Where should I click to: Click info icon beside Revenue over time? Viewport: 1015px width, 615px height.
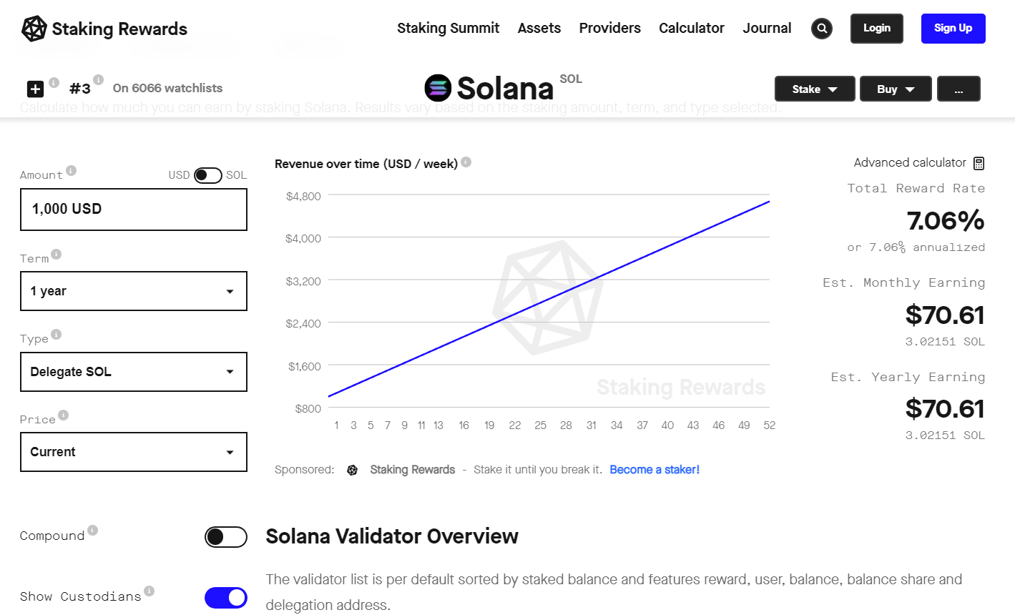pyautogui.click(x=466, y=162)
